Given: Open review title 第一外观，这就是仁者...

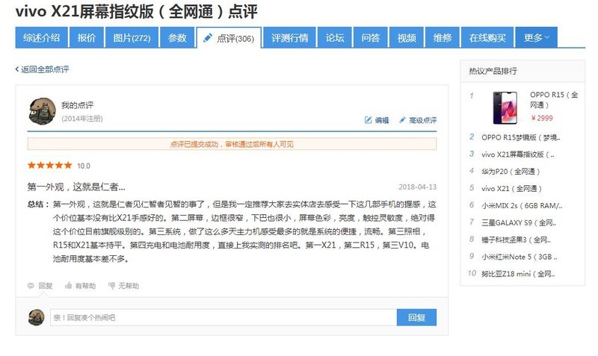Looking at the screenshot, I should coord(76,187).
